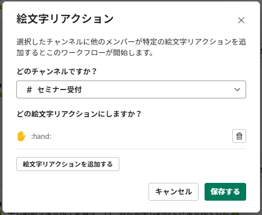This screenshot has width=262, height=215.
Task: Close the 絵文字リアクション dialog with X
Action: [x=241, y=20]
